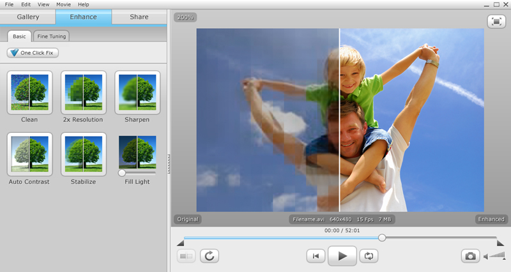
Task: Select the Fine Tuning sub-tab
Action: coord(52,36)
